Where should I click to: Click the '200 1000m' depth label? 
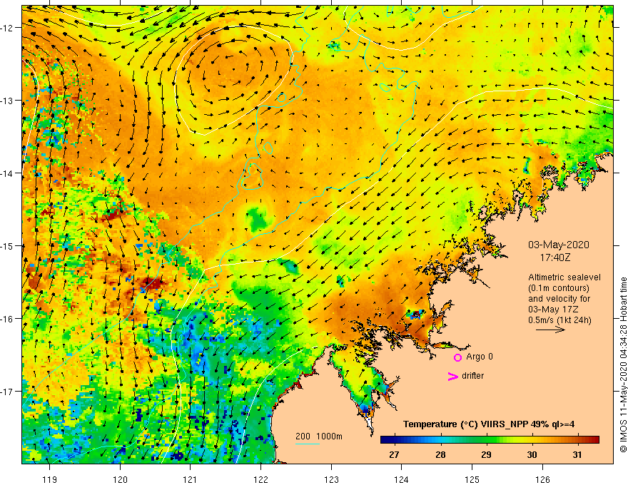[319, 436]
